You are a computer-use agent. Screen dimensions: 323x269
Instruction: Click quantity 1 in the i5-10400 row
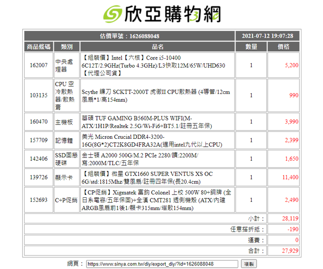tap(251, 65)
